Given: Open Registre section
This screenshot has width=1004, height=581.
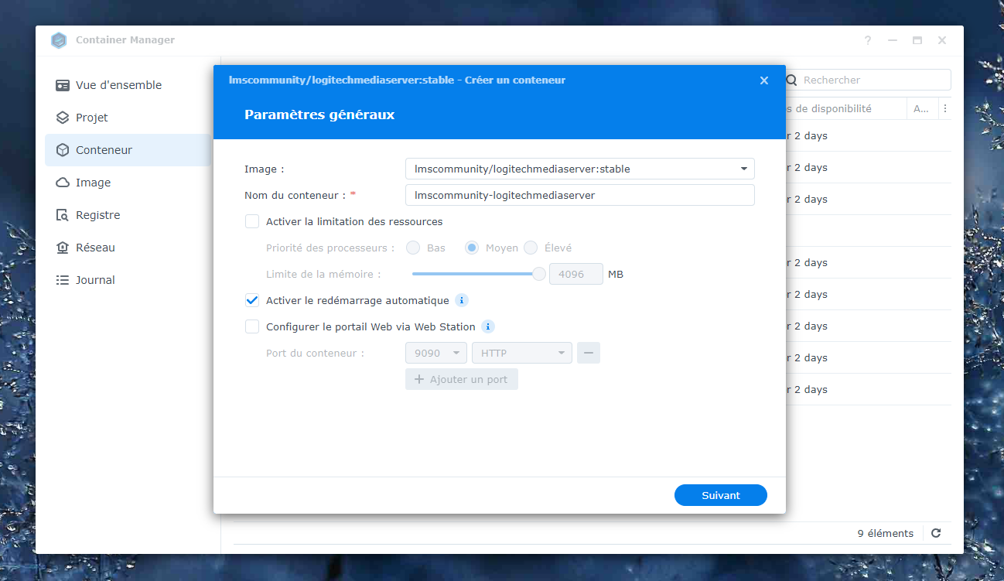Looking at the screenshot, I should (x=128, y=215).
